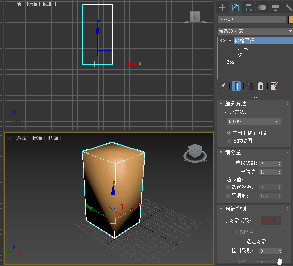The width and height of the screenshot is (293, 266).
Task: Open the Create command panel tab
Action: pyautogui.click(x=222, y=7)
